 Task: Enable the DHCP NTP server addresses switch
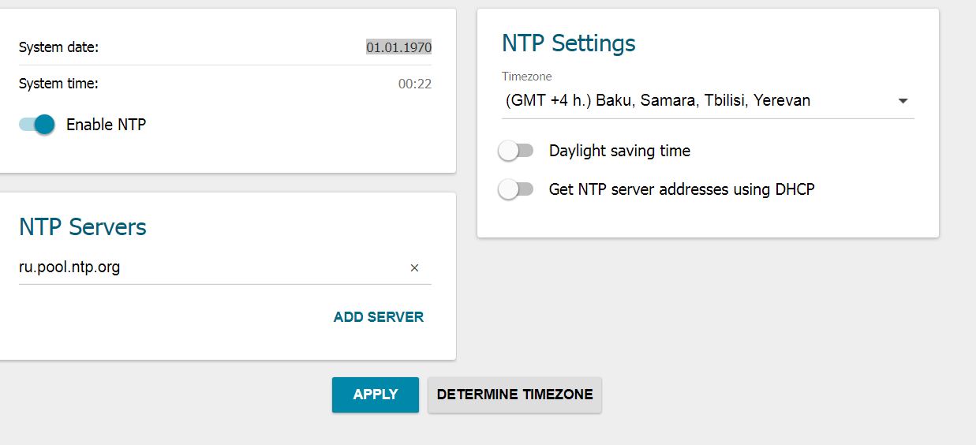[517, 189]
